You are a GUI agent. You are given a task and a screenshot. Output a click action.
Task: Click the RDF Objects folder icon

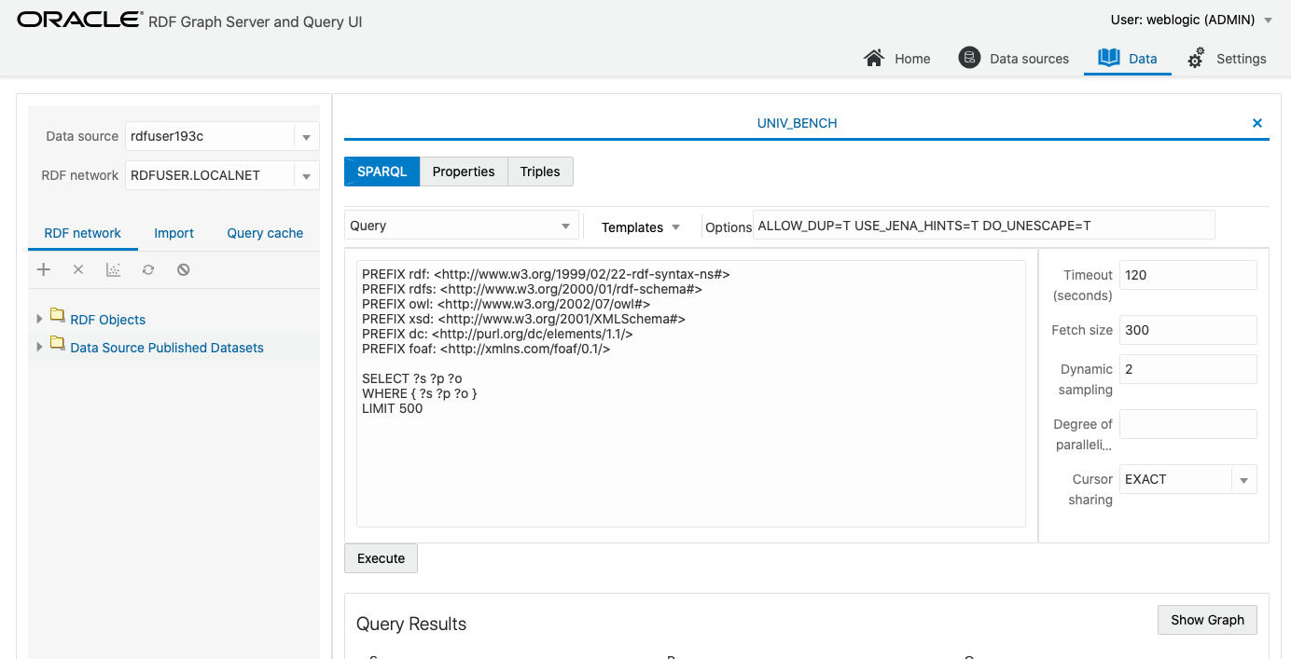[x=57, y=315]
